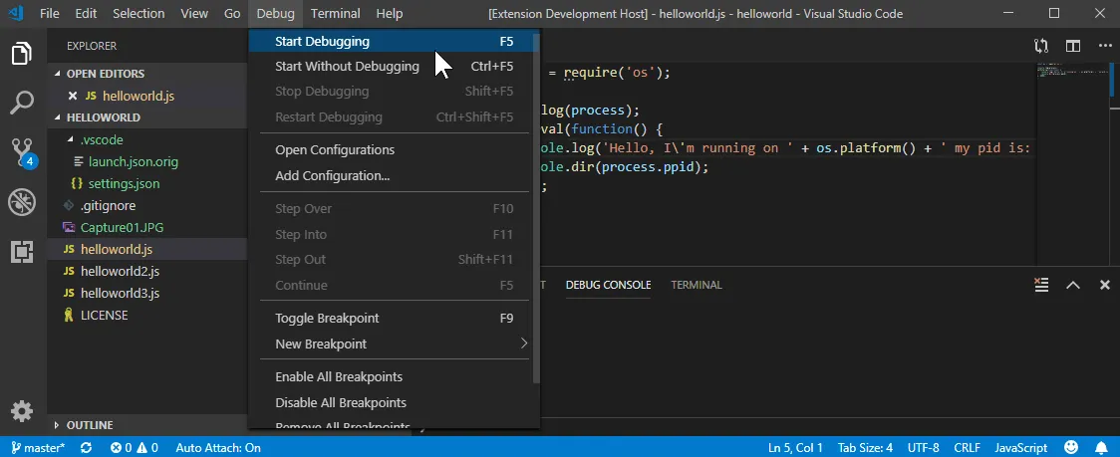Open the View menu
1120x457 pixels.
tap(194, 14)
